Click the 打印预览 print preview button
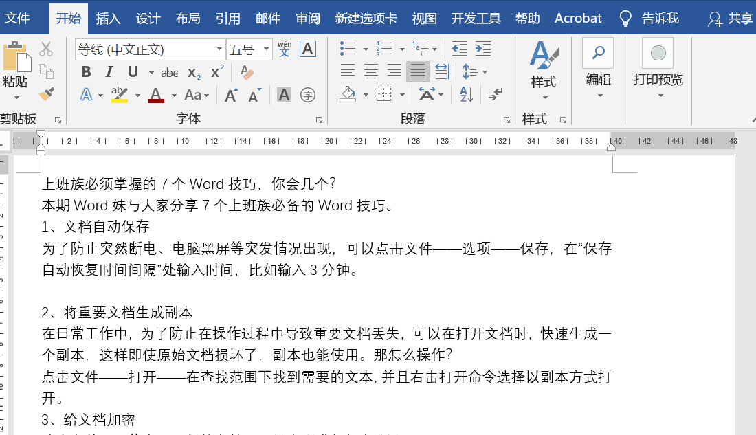The image size is (756, 435). click(x=658, y=69)
